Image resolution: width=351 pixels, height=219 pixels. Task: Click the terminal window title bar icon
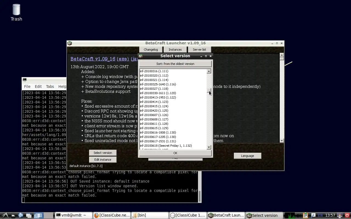click(x=25, y=80)
